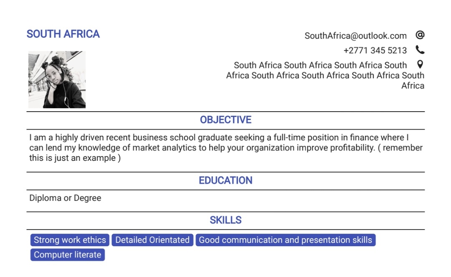This screenshot has width=451, height=277.
Task: Click the email @ icon
Action: [x=420, y=35]
